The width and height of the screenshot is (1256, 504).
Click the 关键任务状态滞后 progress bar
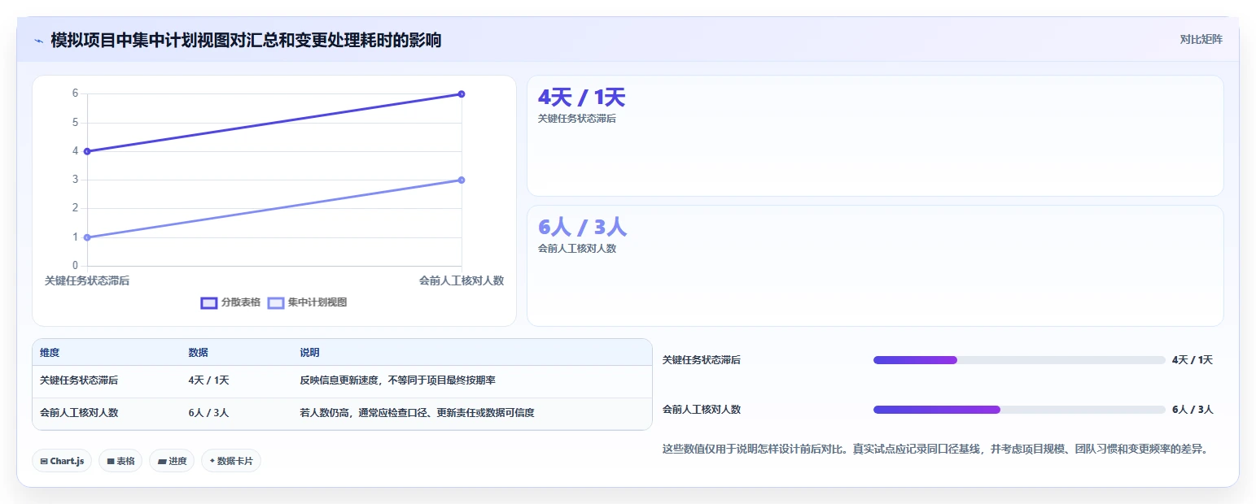[x=1019, y=360]
